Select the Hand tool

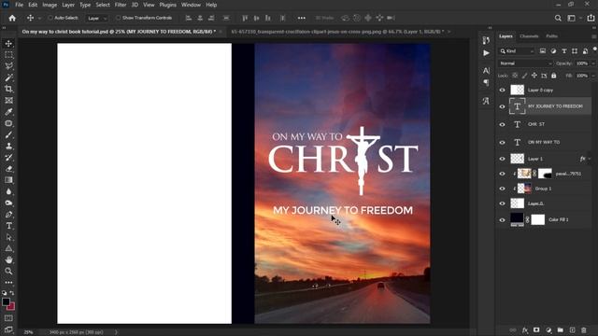click(x=8, y=259)
